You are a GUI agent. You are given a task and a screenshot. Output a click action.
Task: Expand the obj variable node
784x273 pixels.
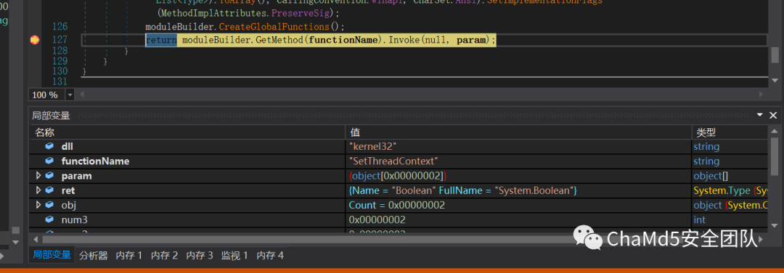click(x=38, y=205)
